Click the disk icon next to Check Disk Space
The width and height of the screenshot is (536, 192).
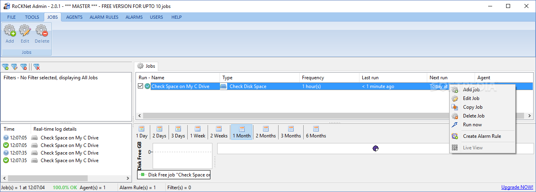point(224,86)
